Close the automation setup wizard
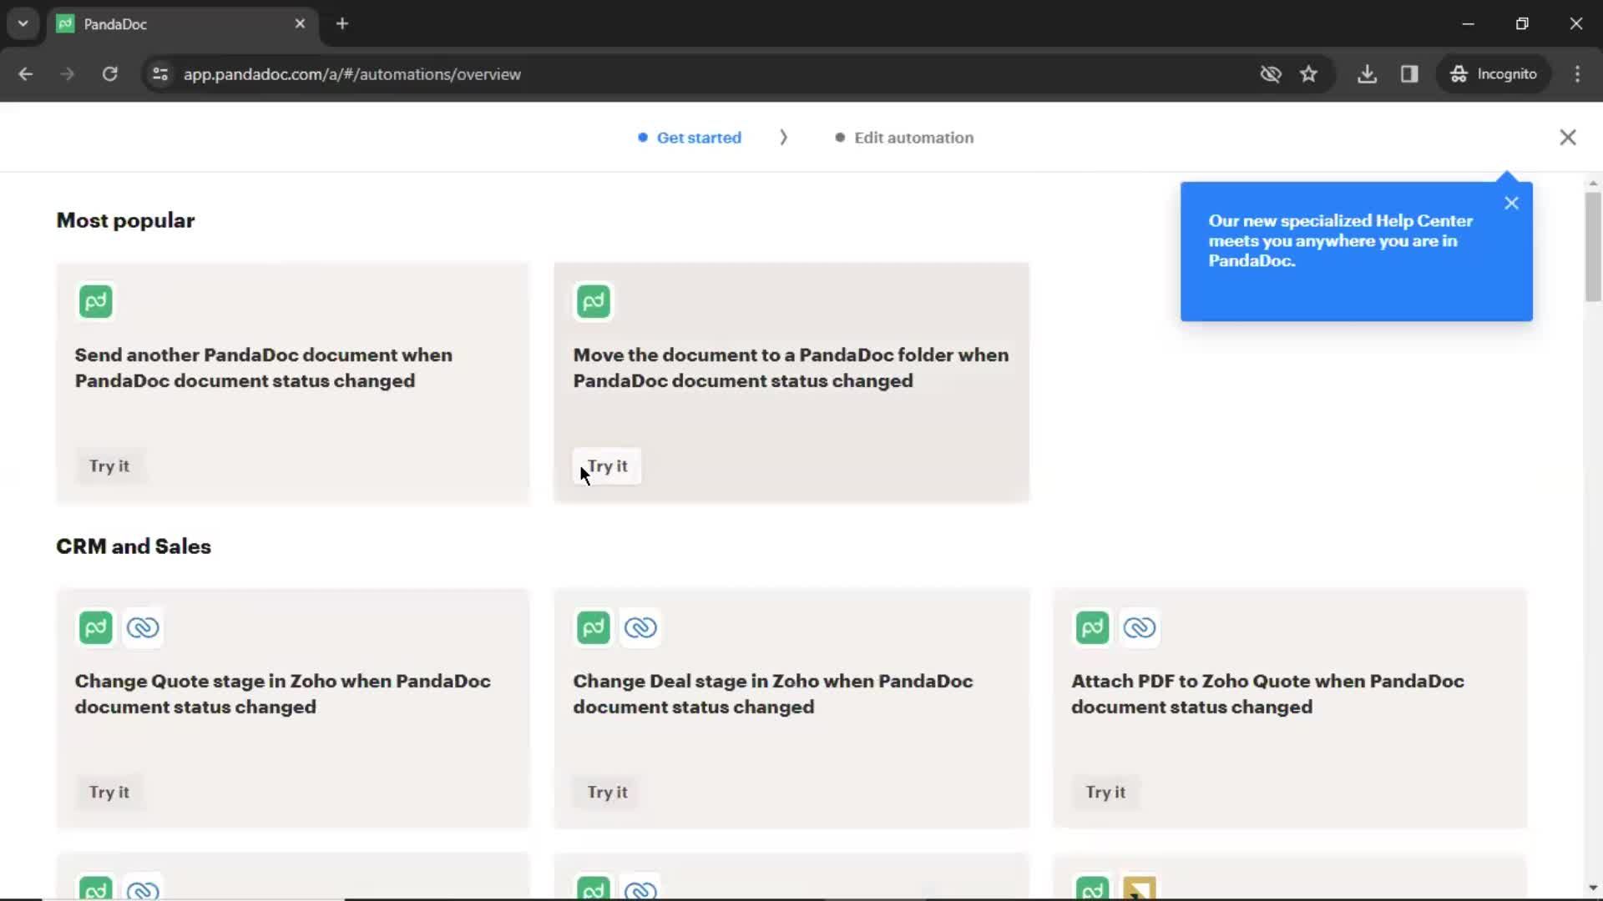The height and width of the screenshot is (901, 1603). pyautogui.click(x=1566, y=137)
